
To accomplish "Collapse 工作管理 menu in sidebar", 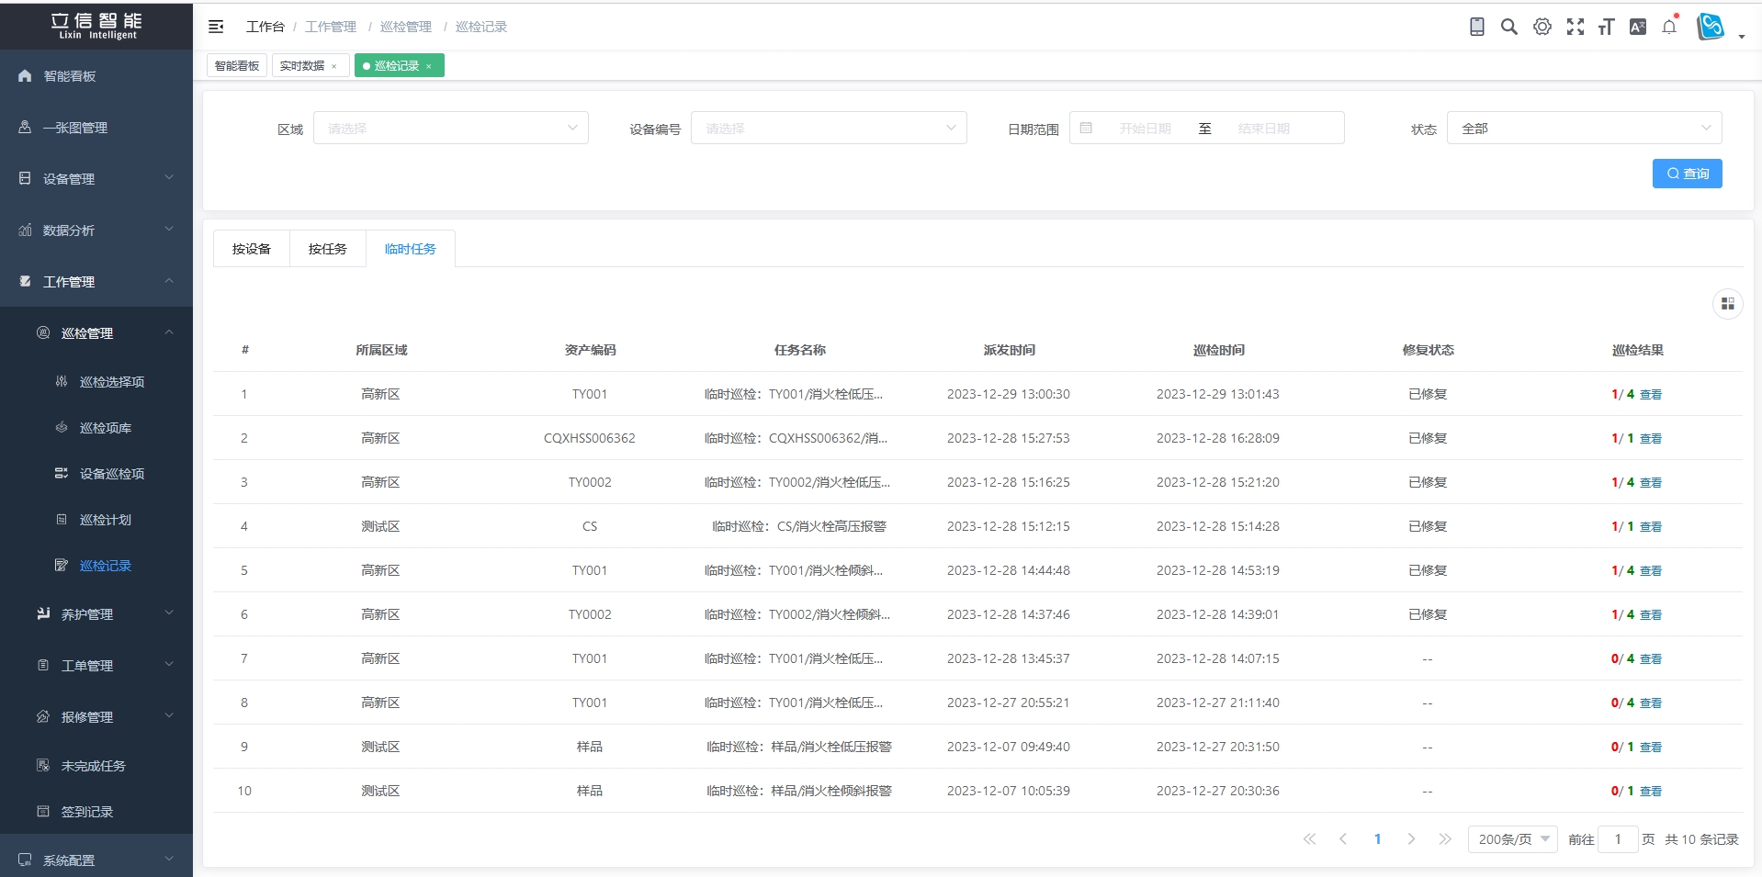I will (96, 281).
